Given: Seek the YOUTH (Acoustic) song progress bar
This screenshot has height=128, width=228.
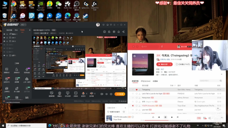Looking at the screenshot, I should (165, 120).
